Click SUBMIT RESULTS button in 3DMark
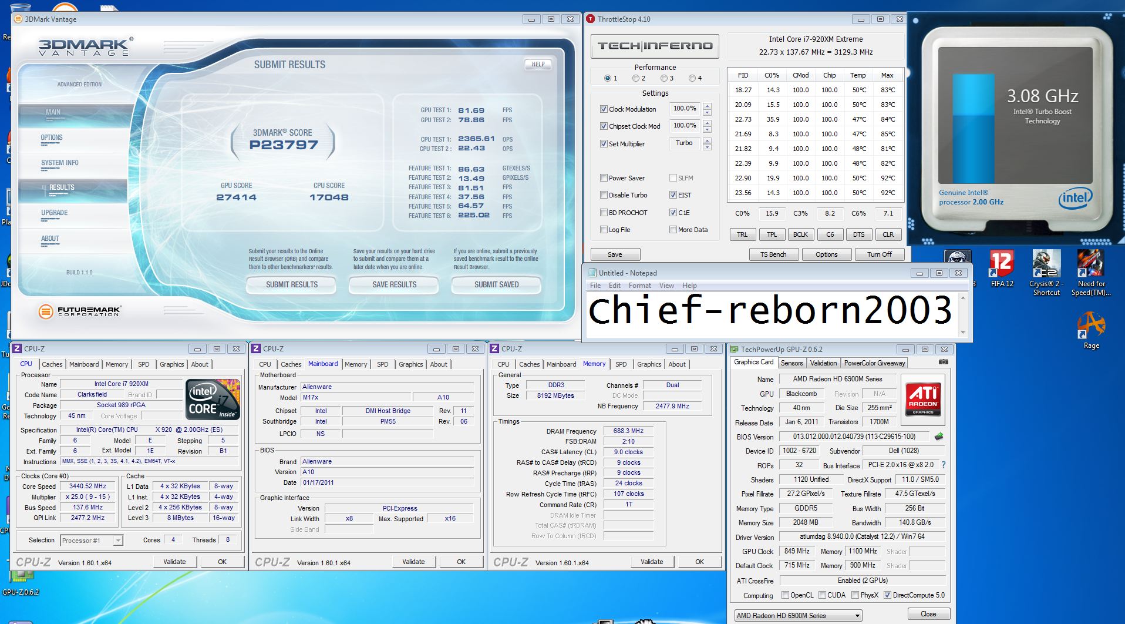 coord(291,285)
